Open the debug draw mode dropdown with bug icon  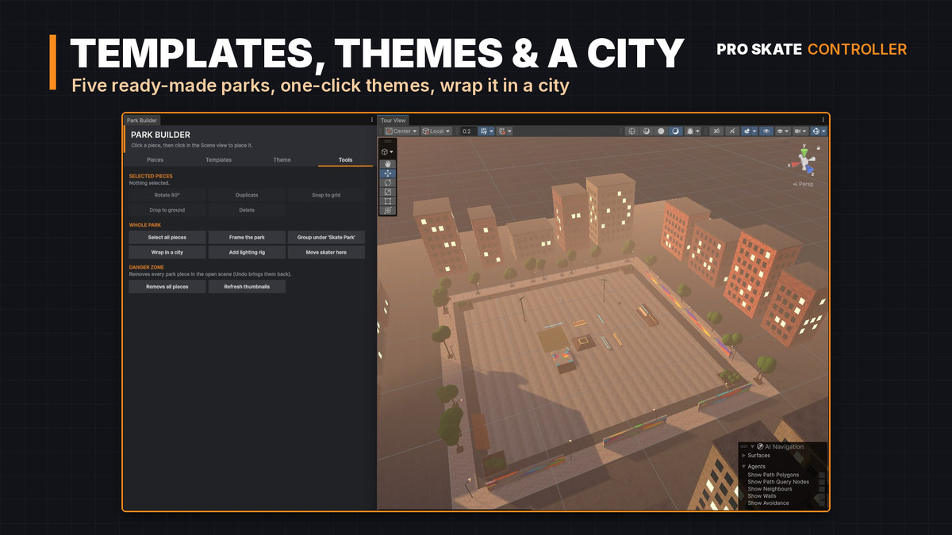pyautogui.click(x=691, y=132)
